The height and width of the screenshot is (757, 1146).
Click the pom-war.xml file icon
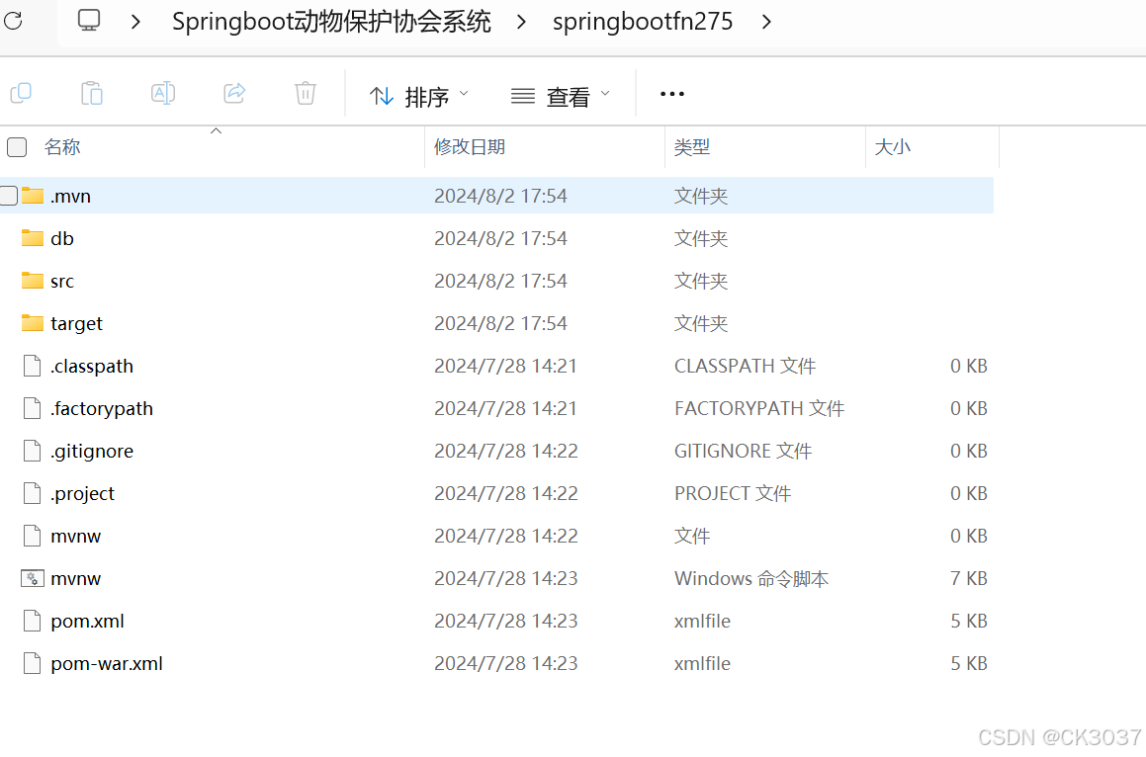coord(33,663)
